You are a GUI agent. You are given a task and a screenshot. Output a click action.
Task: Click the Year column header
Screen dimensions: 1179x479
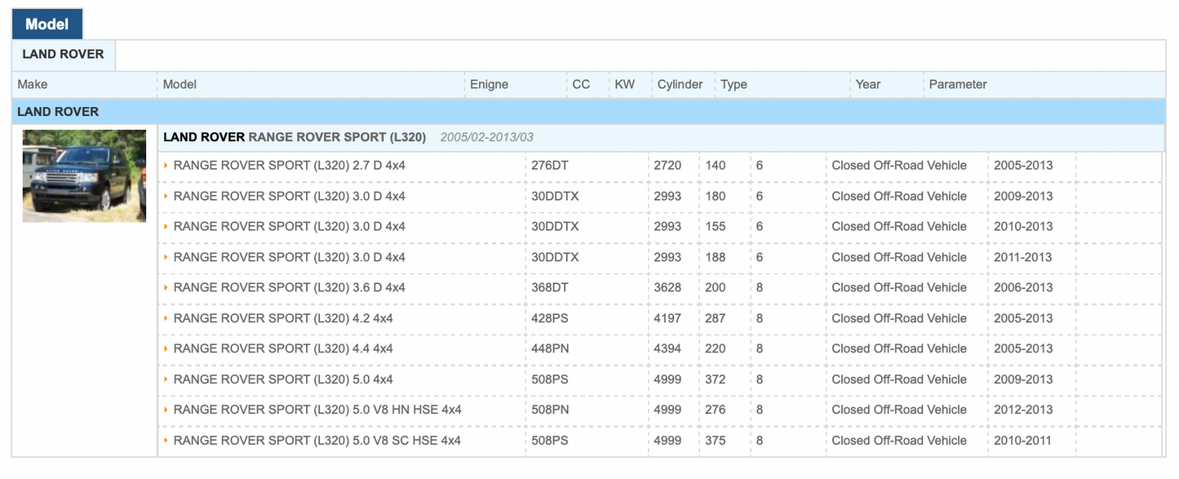(867, 85)
